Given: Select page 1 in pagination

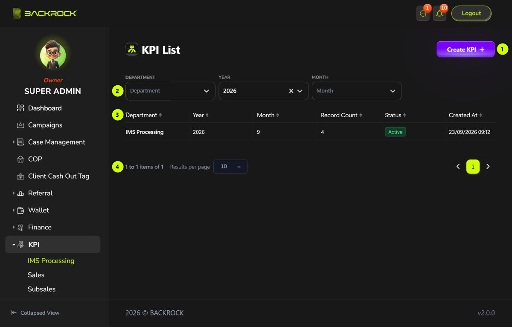Looking at the screenshot, I should point(473,167).
